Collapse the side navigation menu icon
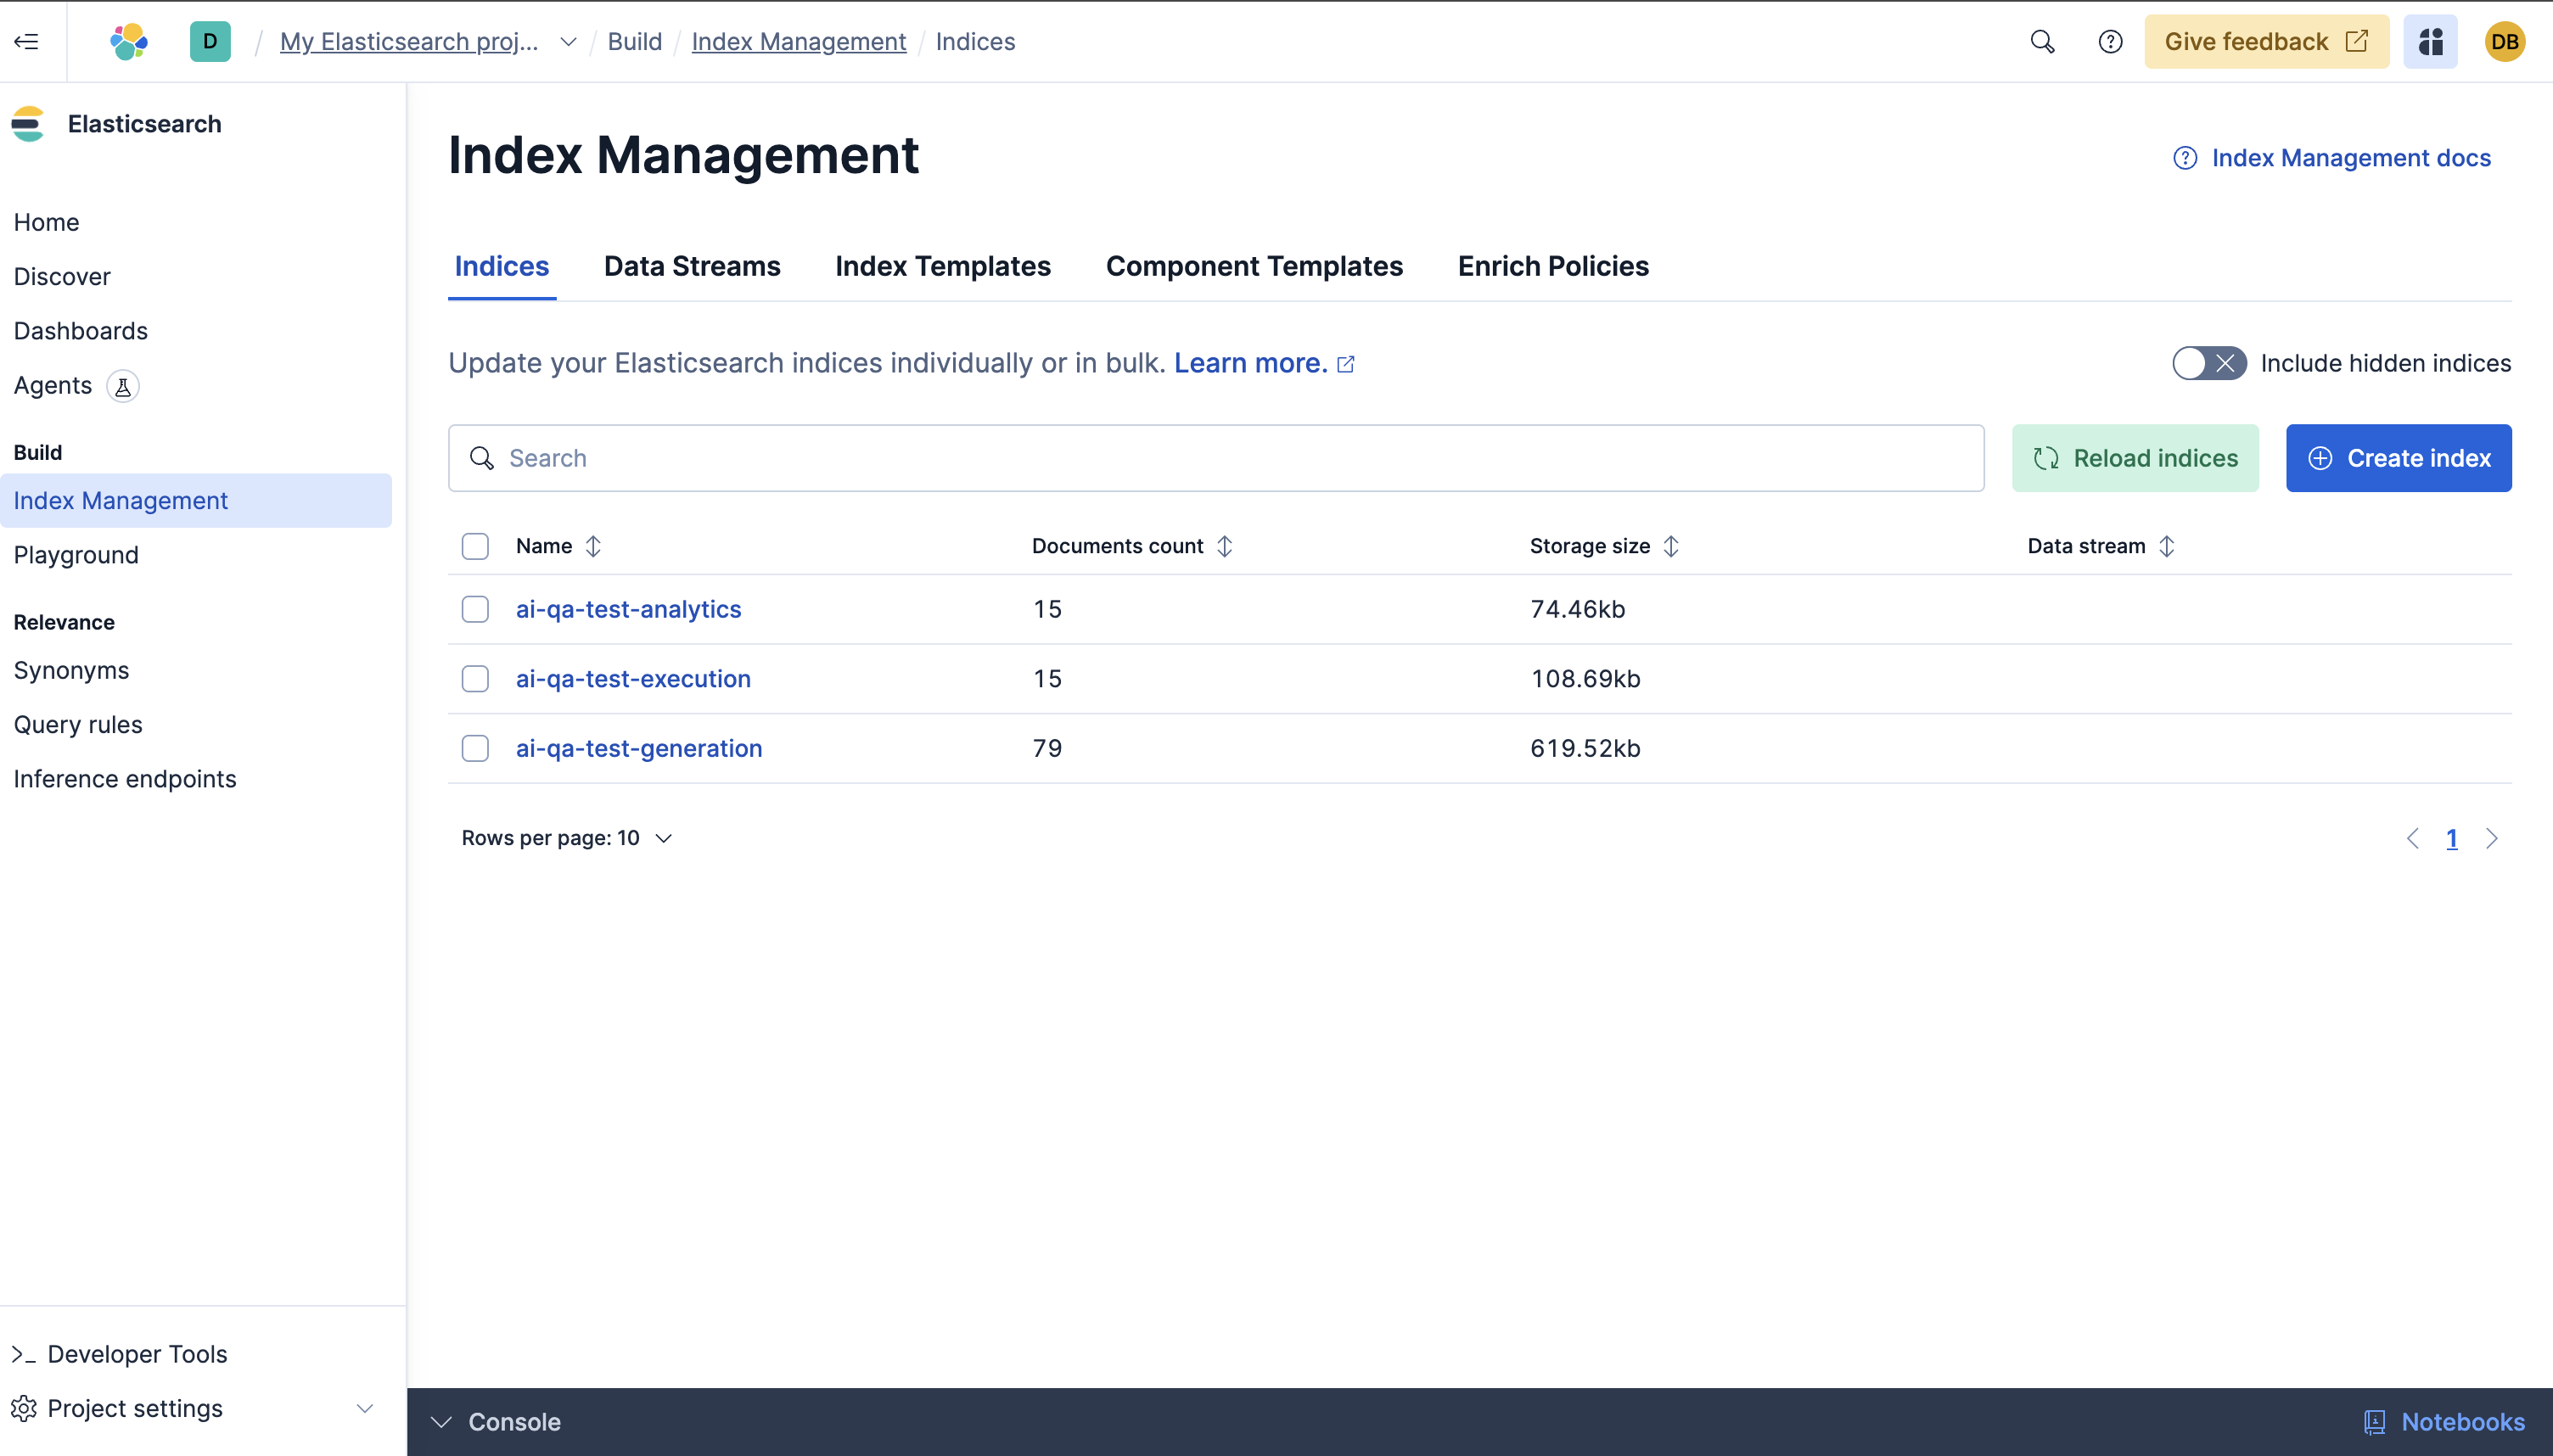The height and width of the screenshot is (1456, 2553). (27, 41)
